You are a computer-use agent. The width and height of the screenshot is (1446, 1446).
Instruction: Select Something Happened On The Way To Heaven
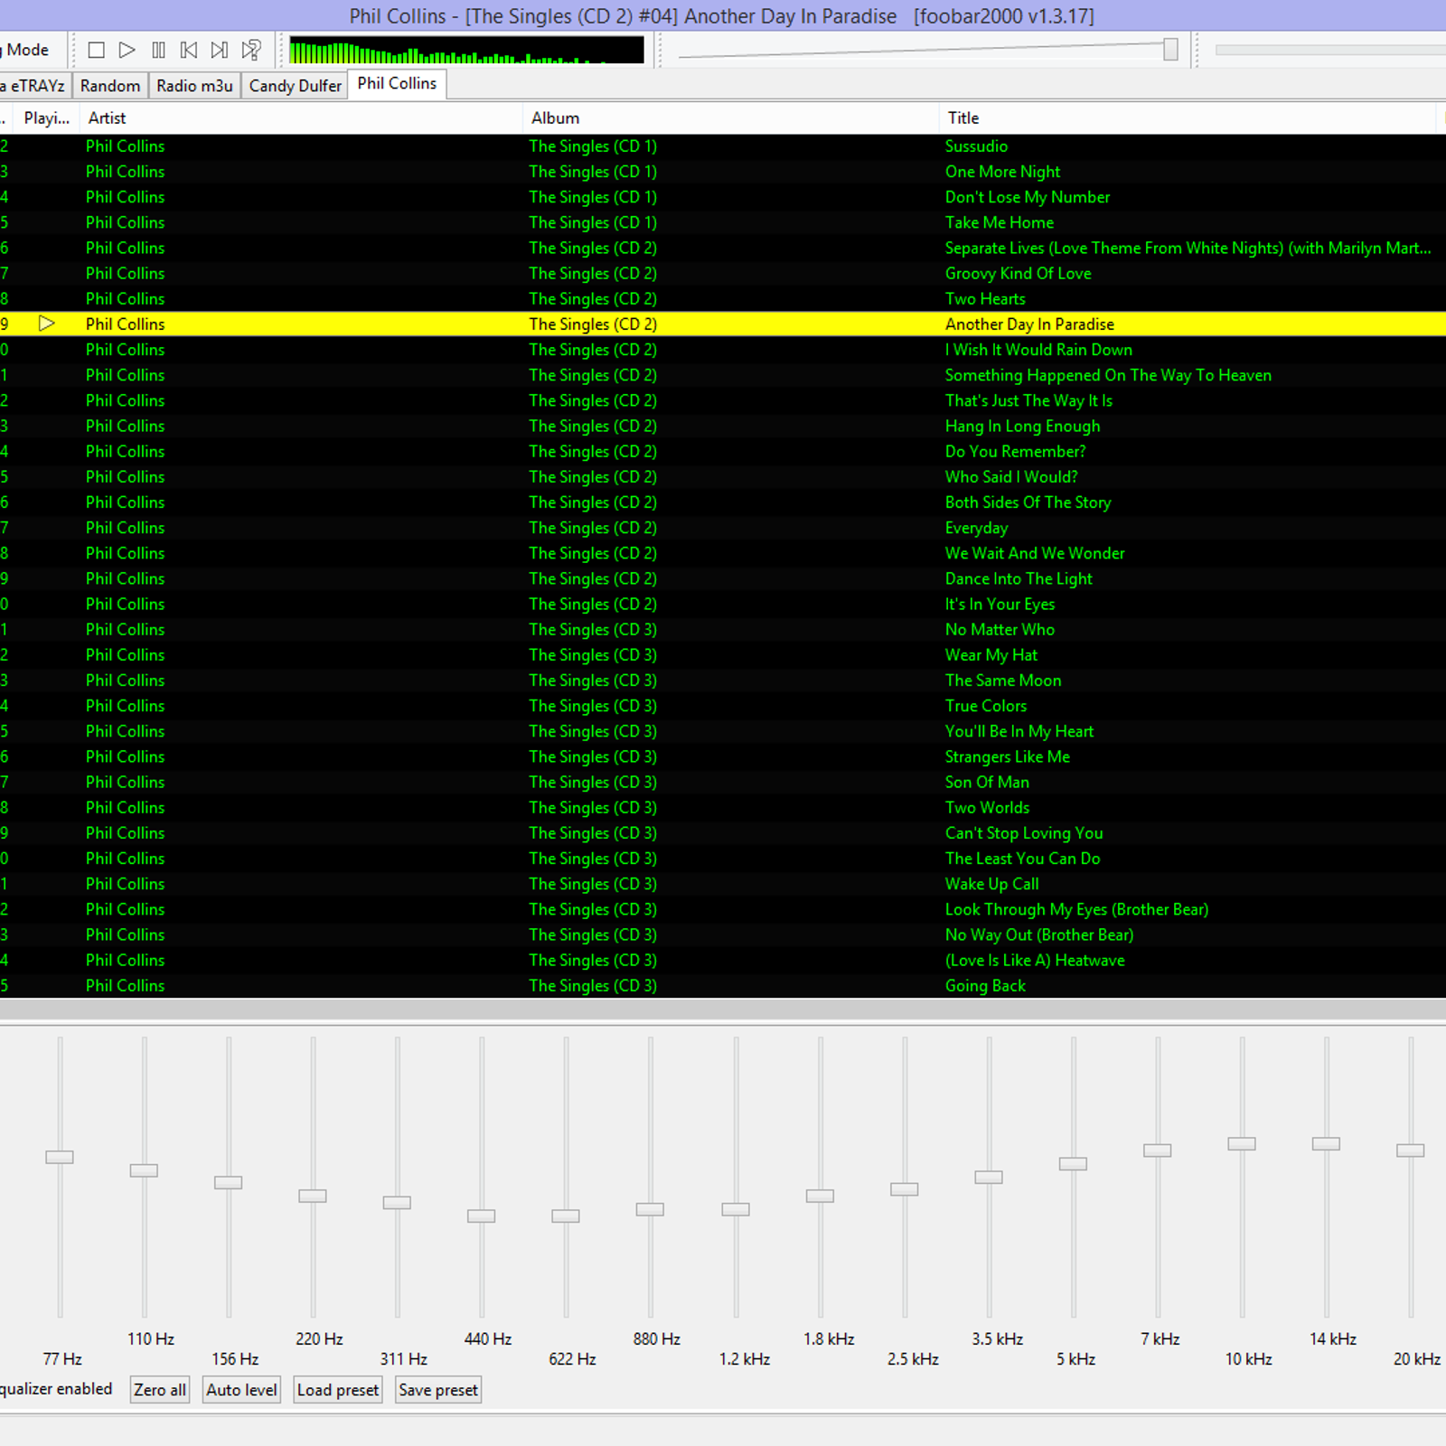click(x=723, y=375)
